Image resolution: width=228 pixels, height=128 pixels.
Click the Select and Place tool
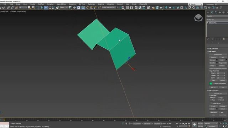(x=57, y=7)
